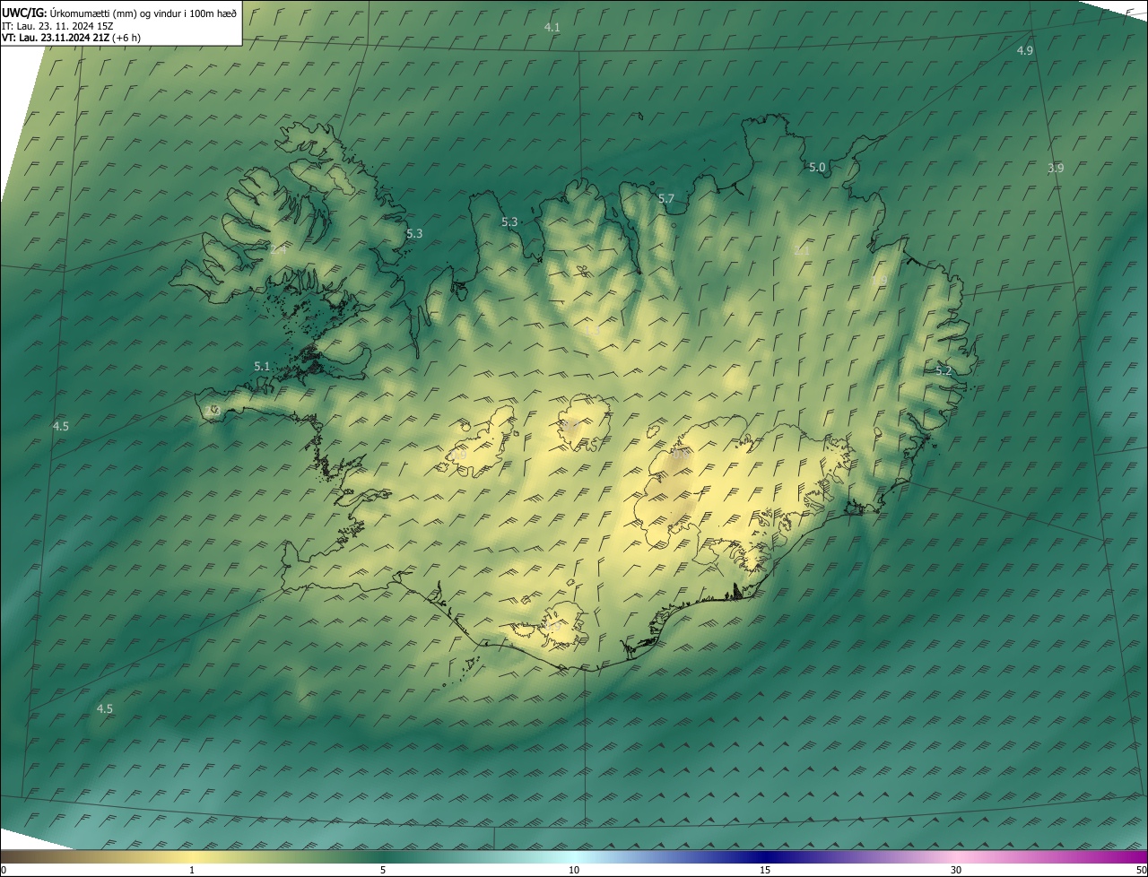
Task: Click the 'VT: Lau. 23.11.2024 21Z (+6 h)' line
Action: tap(71, 38)
